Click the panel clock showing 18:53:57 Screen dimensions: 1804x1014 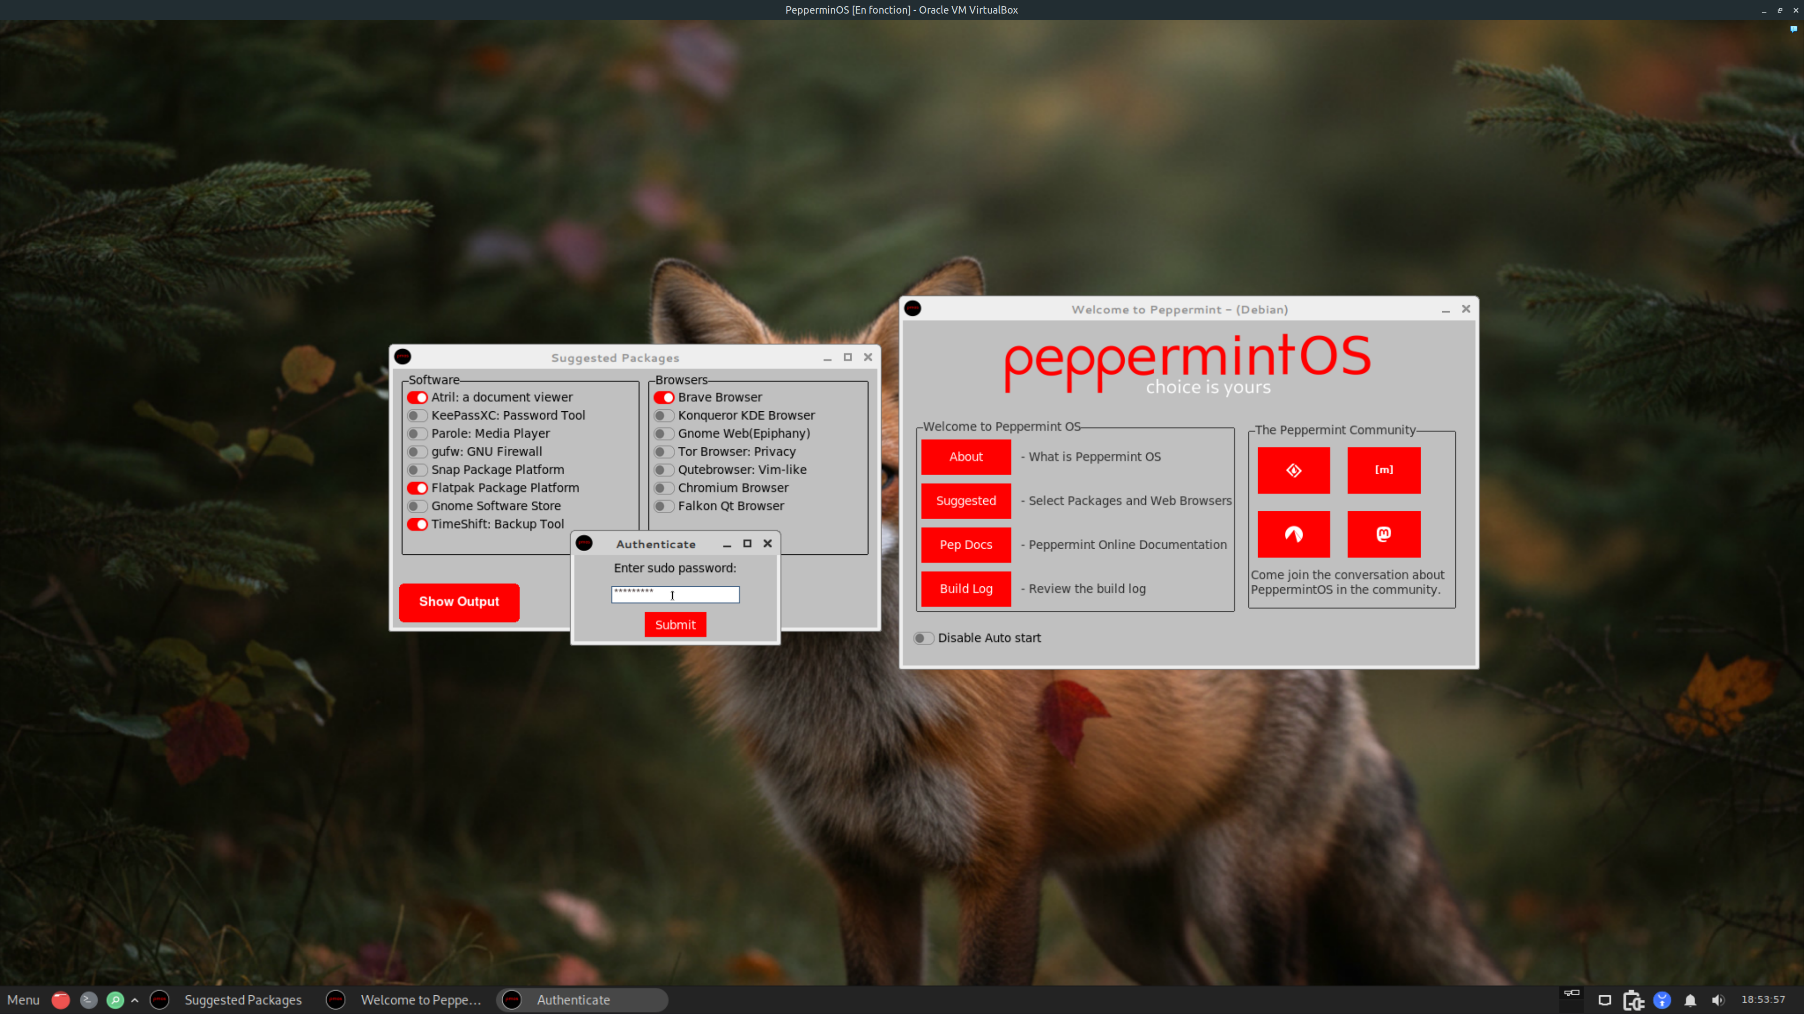point(1764,999)
